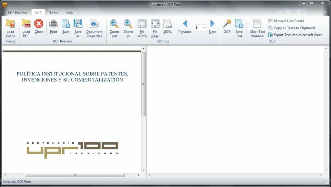Remove line breaks from recognized text
331x187 pixels.
[x=287, y=21]
